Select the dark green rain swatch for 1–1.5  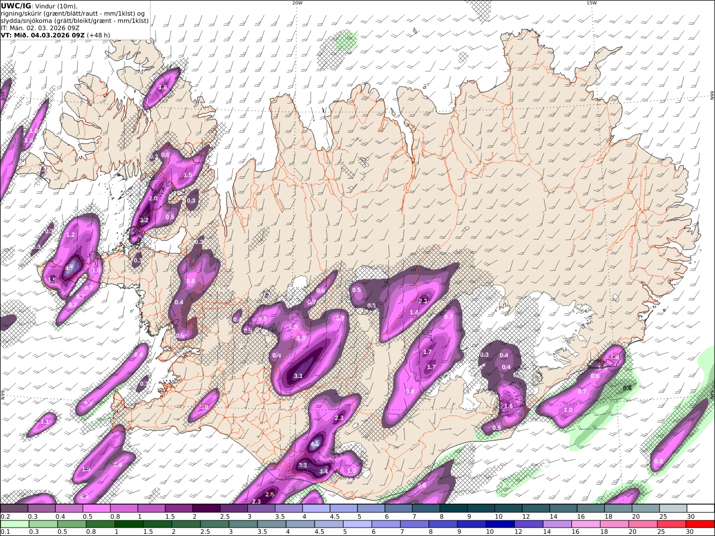(129, 524)
